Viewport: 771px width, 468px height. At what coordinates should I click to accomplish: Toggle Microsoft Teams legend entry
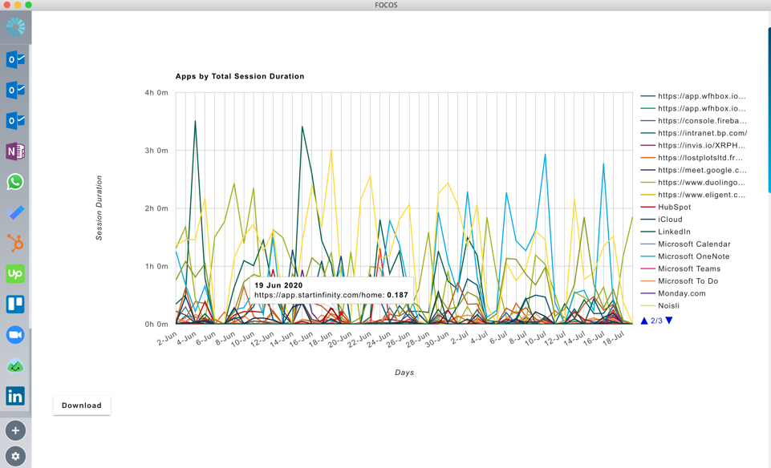pos(689,268)
